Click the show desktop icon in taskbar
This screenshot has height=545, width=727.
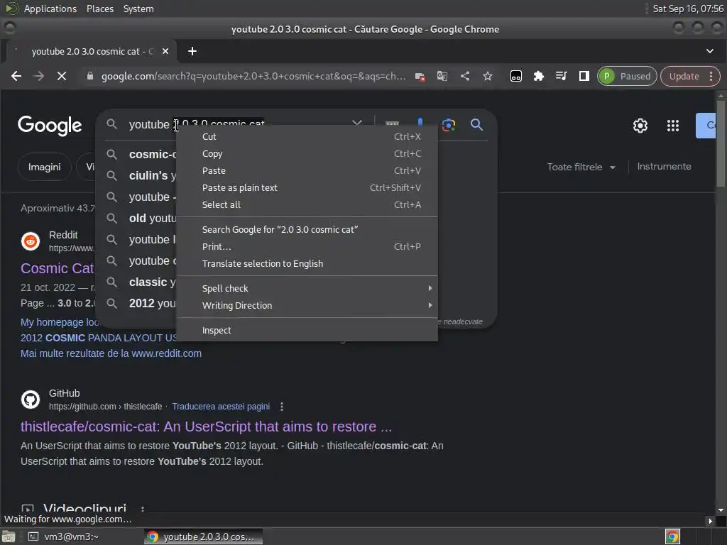[x=9, y=536]
